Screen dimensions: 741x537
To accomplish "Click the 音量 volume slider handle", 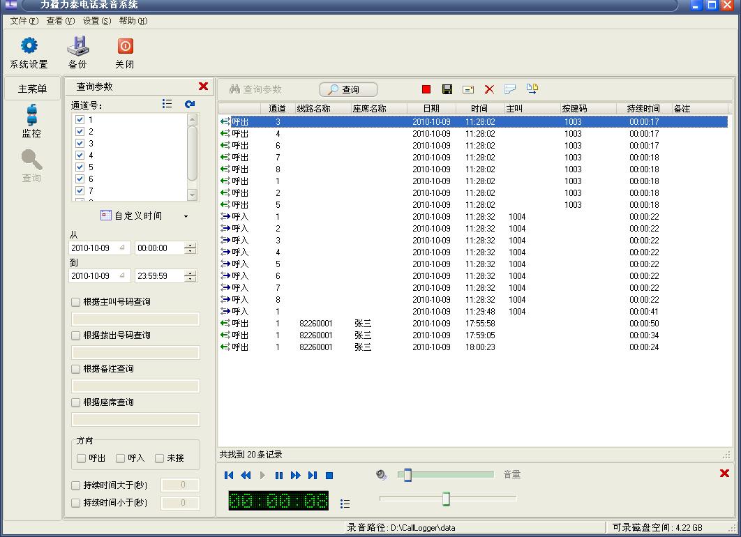I will 407,475.
